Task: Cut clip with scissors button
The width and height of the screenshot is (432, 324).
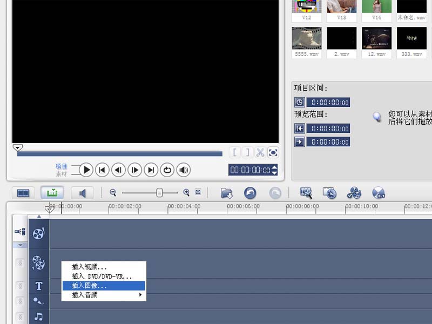Action: (x=260, y=152)
